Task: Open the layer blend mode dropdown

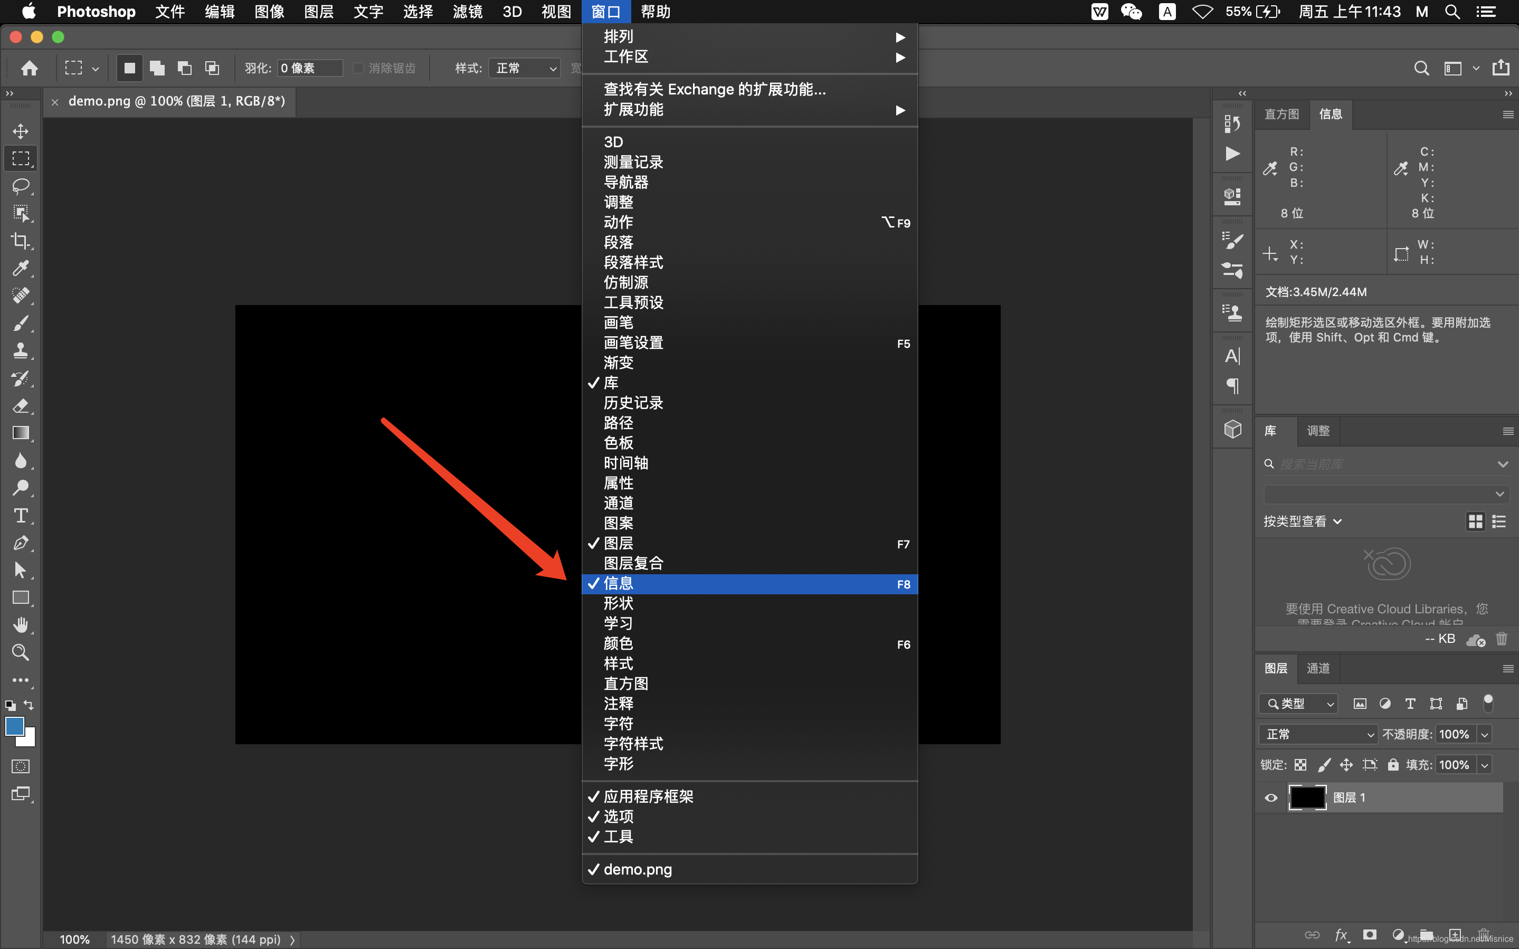Action: click(1317, 734)
